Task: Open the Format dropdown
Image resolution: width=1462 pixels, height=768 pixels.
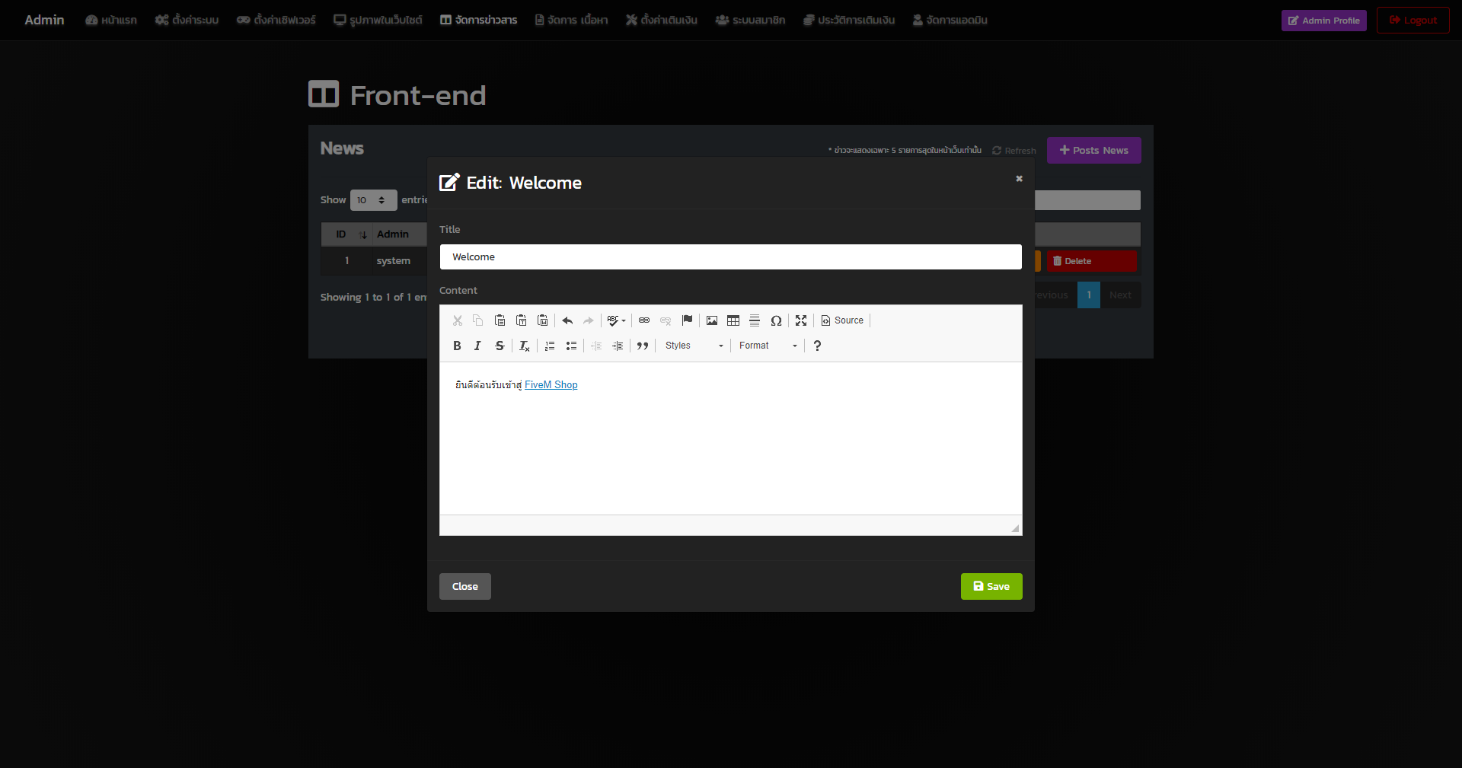Action: (x=768, y=346)
